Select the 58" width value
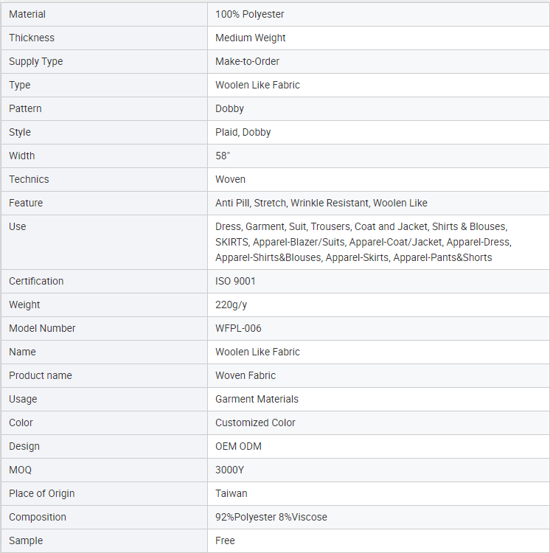Viewport: 550px width, 553px height. tap(223, 156)
